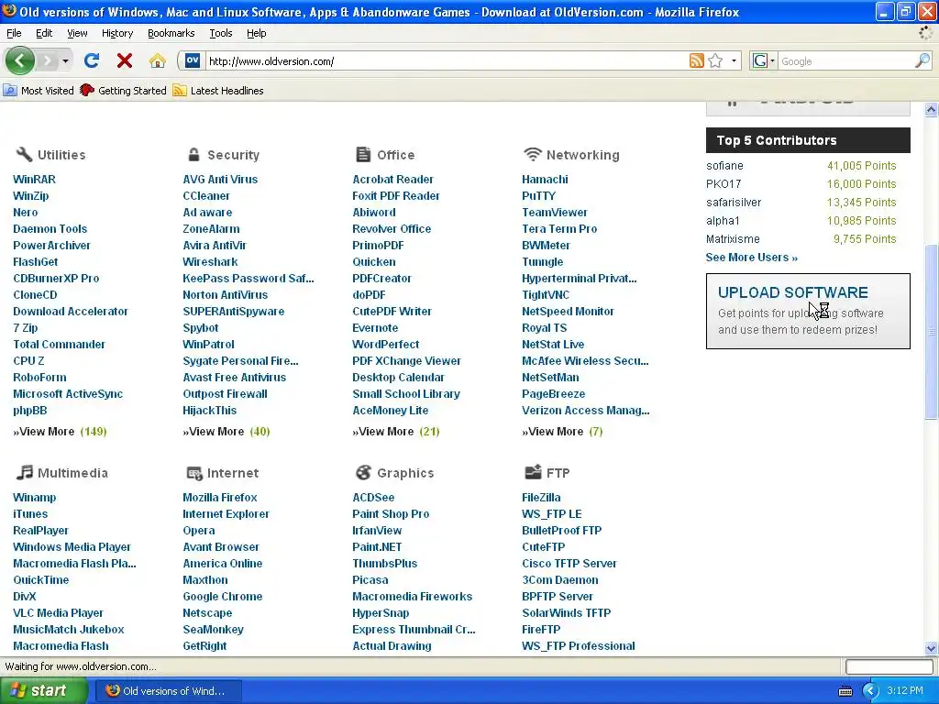Click View More for Security (40)
This screenshot has width=939, height=704.
226,431
